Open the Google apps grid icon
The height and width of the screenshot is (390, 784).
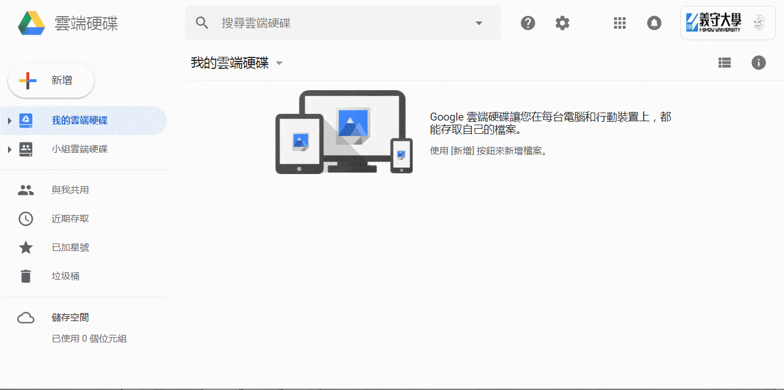click(620, 23)
